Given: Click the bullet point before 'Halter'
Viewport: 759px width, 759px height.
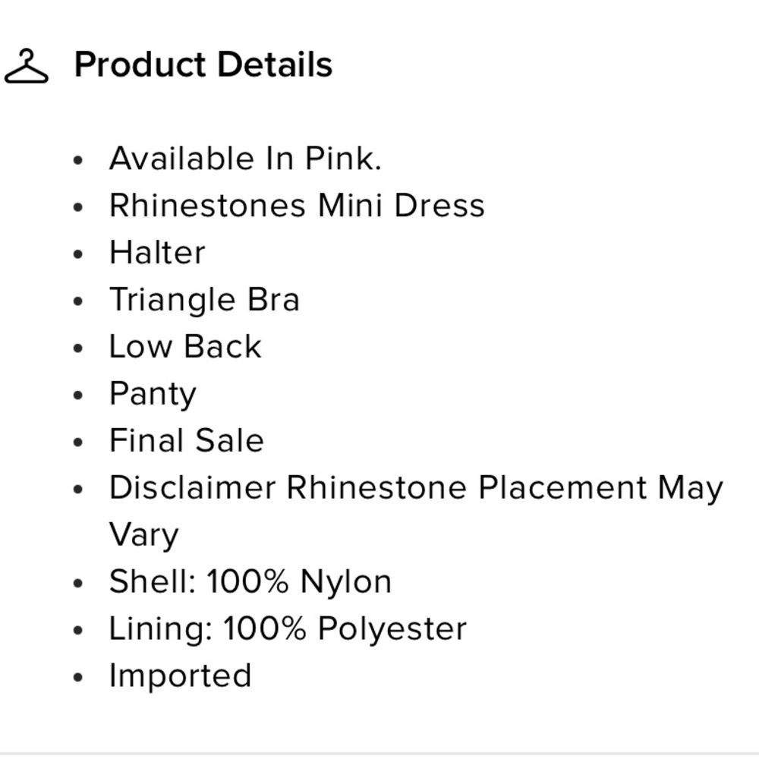Looking at the screenshot, I should tap(79, 255).
